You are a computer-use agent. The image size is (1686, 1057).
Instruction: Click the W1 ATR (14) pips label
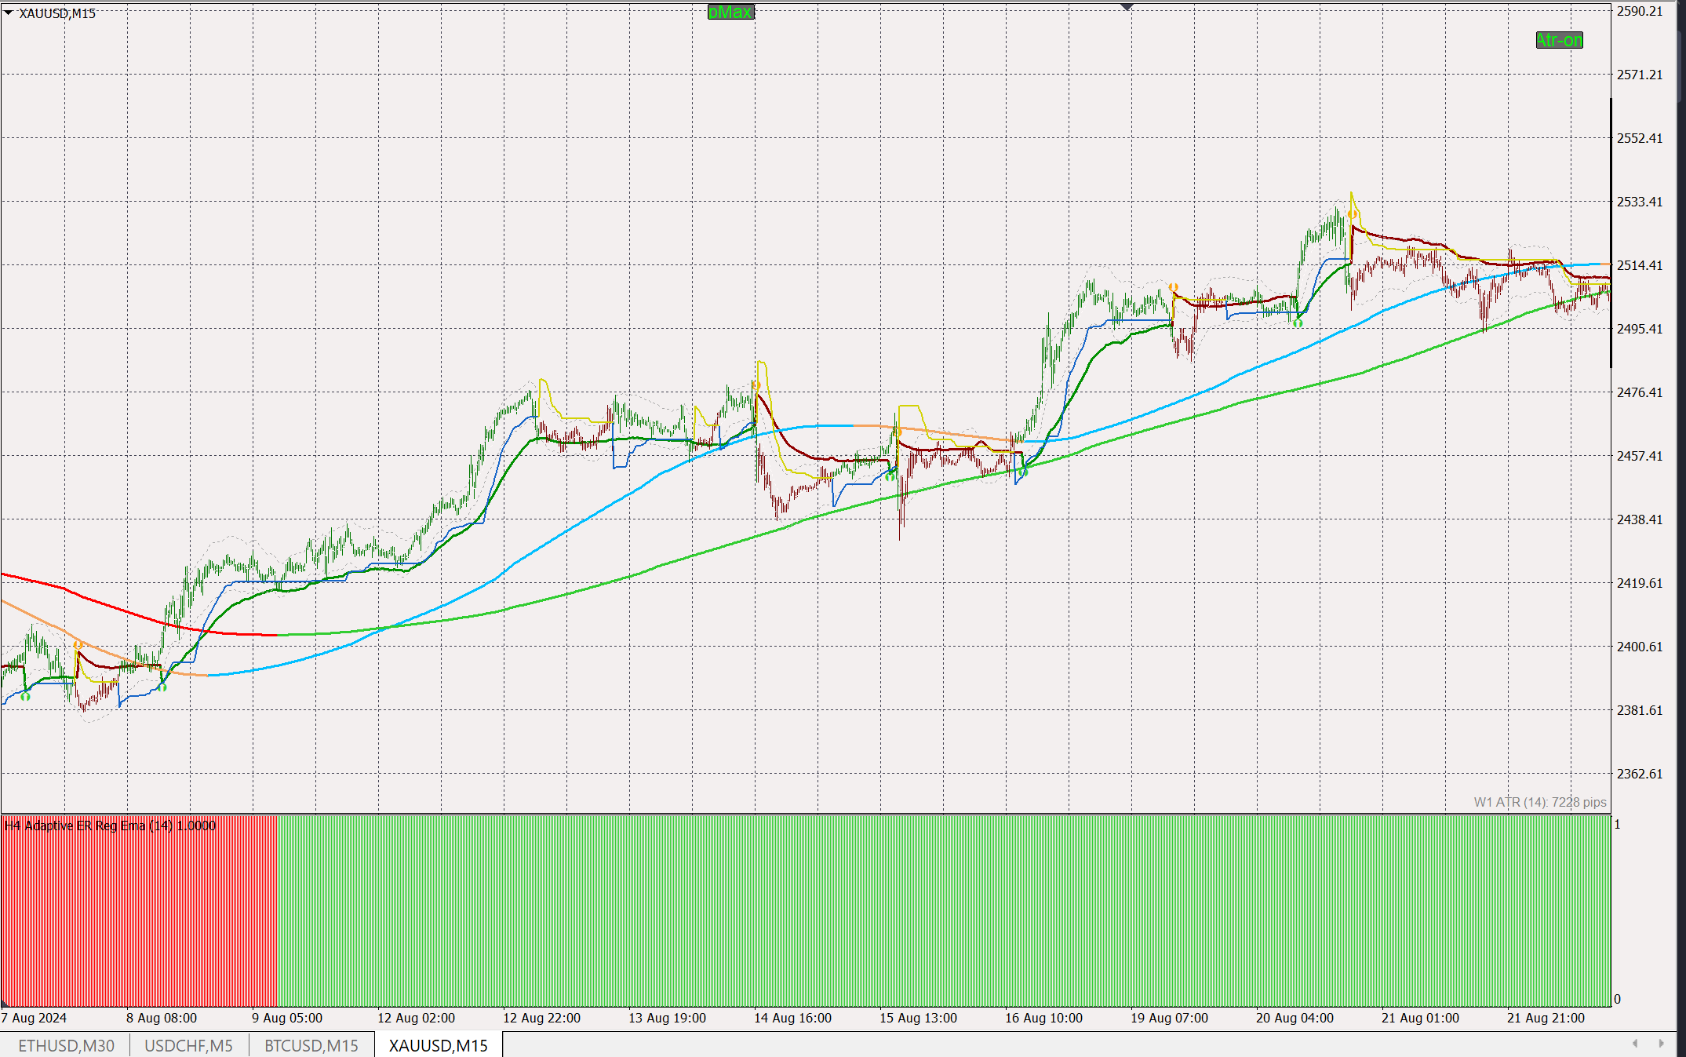click(x=1539, y=802)
